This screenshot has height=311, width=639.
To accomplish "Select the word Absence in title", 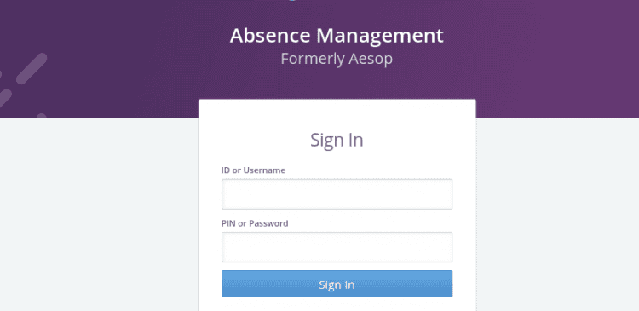I will 271,36.
